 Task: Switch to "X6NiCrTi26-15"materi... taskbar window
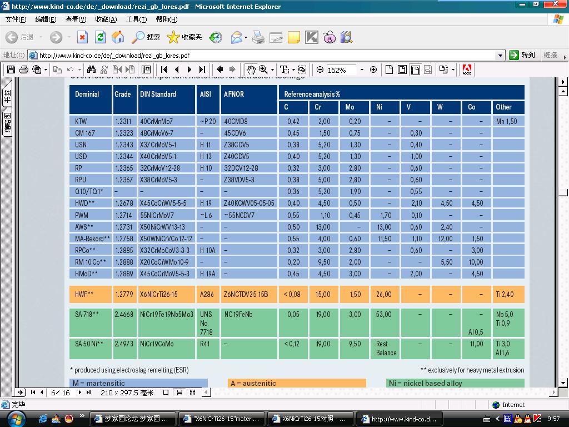[x=222, y=419]
